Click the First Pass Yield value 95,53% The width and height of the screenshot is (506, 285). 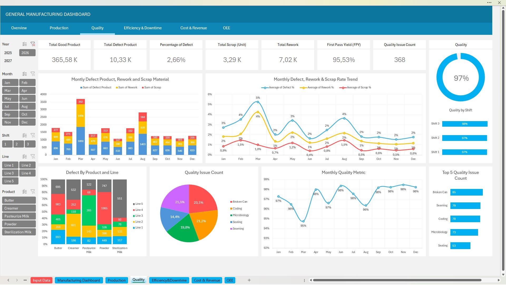[344, 60]
